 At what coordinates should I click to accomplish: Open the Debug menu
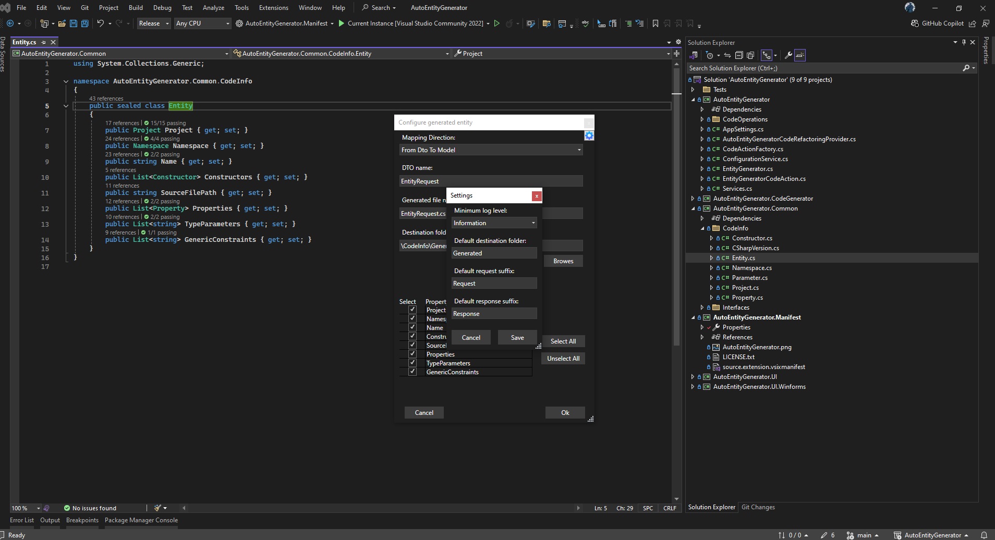(162, 8)
